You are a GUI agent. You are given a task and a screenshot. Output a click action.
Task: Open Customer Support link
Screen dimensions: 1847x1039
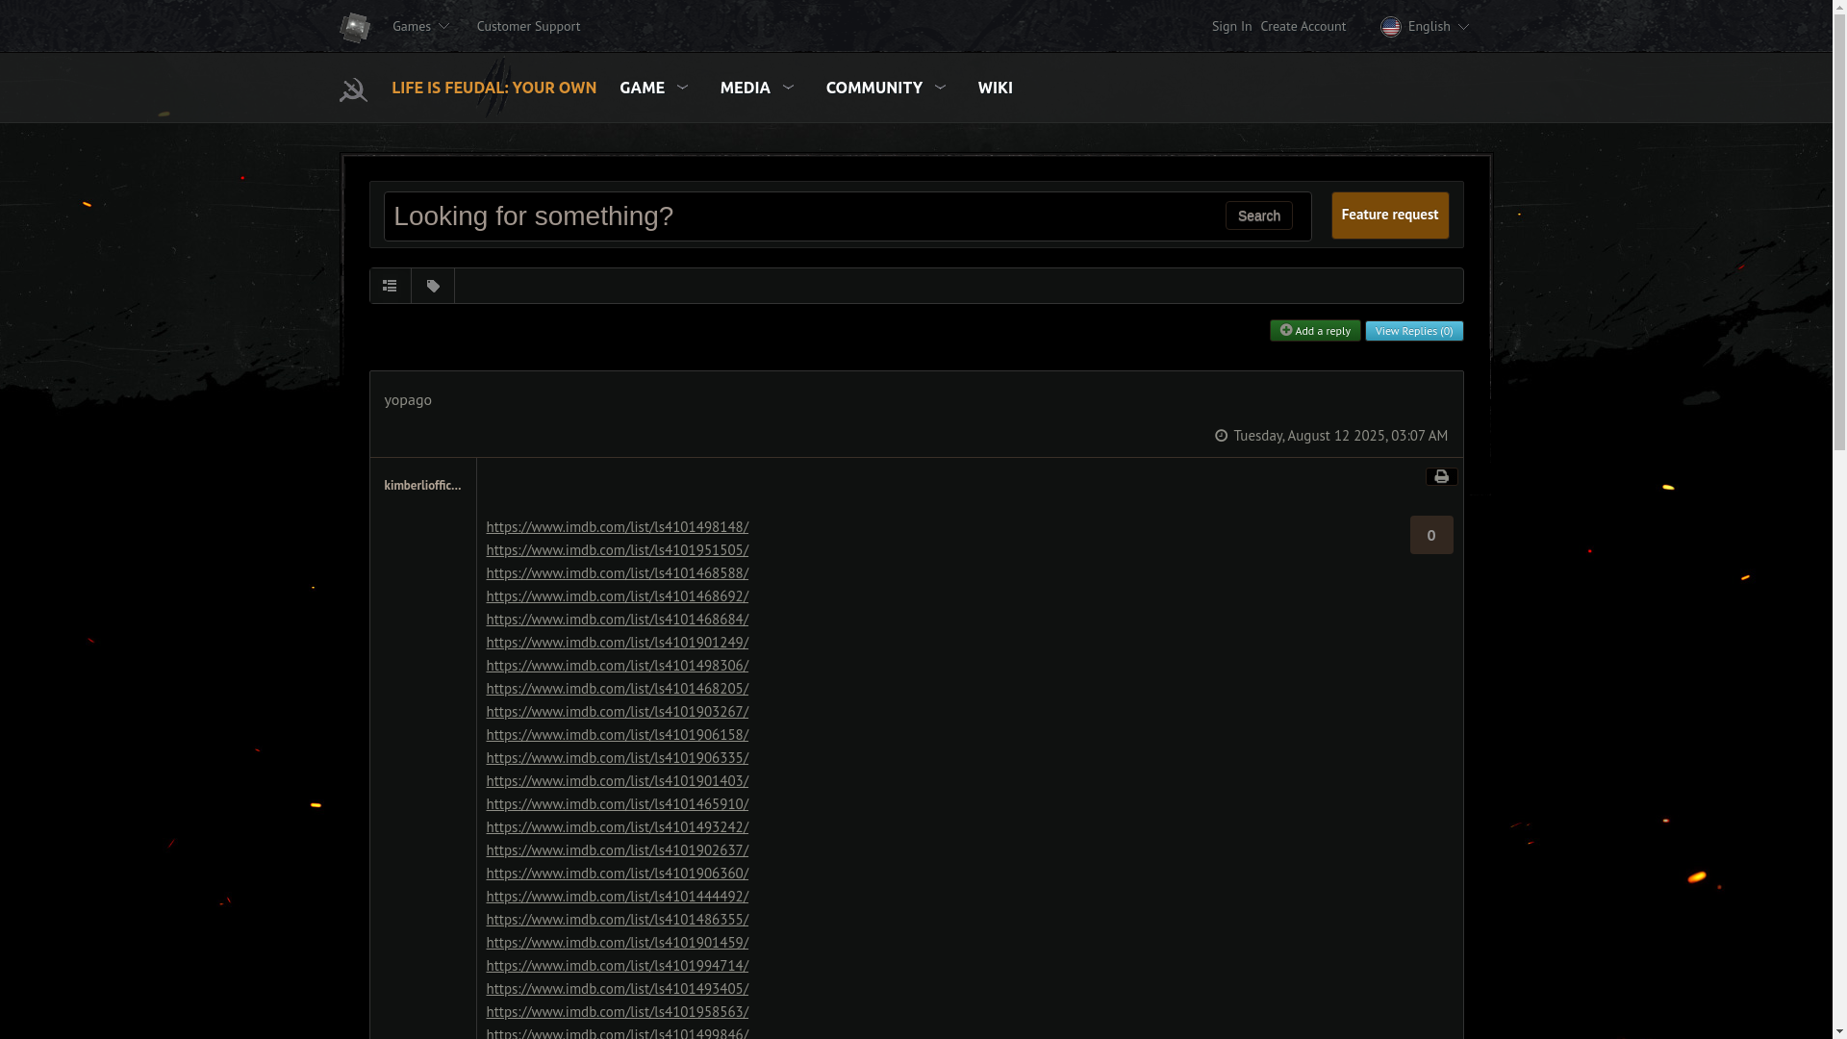528,26
